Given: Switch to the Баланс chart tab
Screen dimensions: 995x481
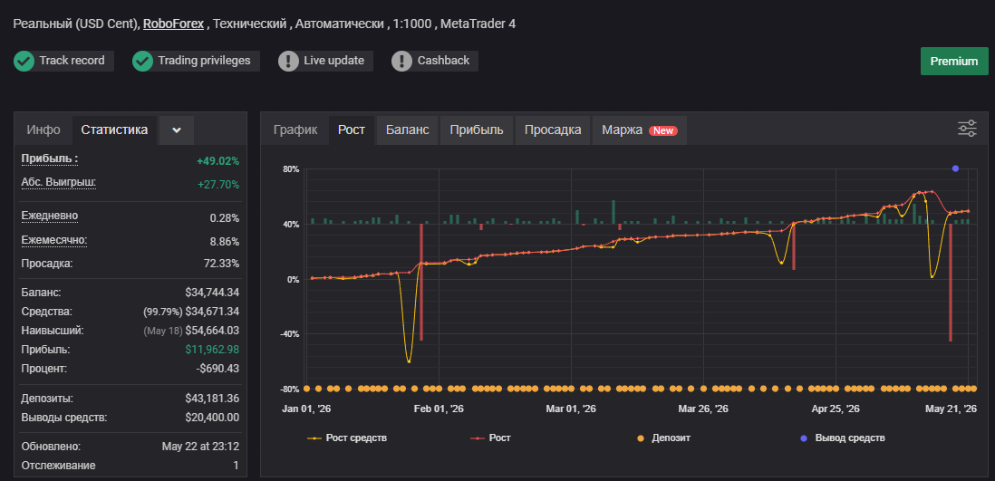Looking at the screenshot, I should (408, 130).
